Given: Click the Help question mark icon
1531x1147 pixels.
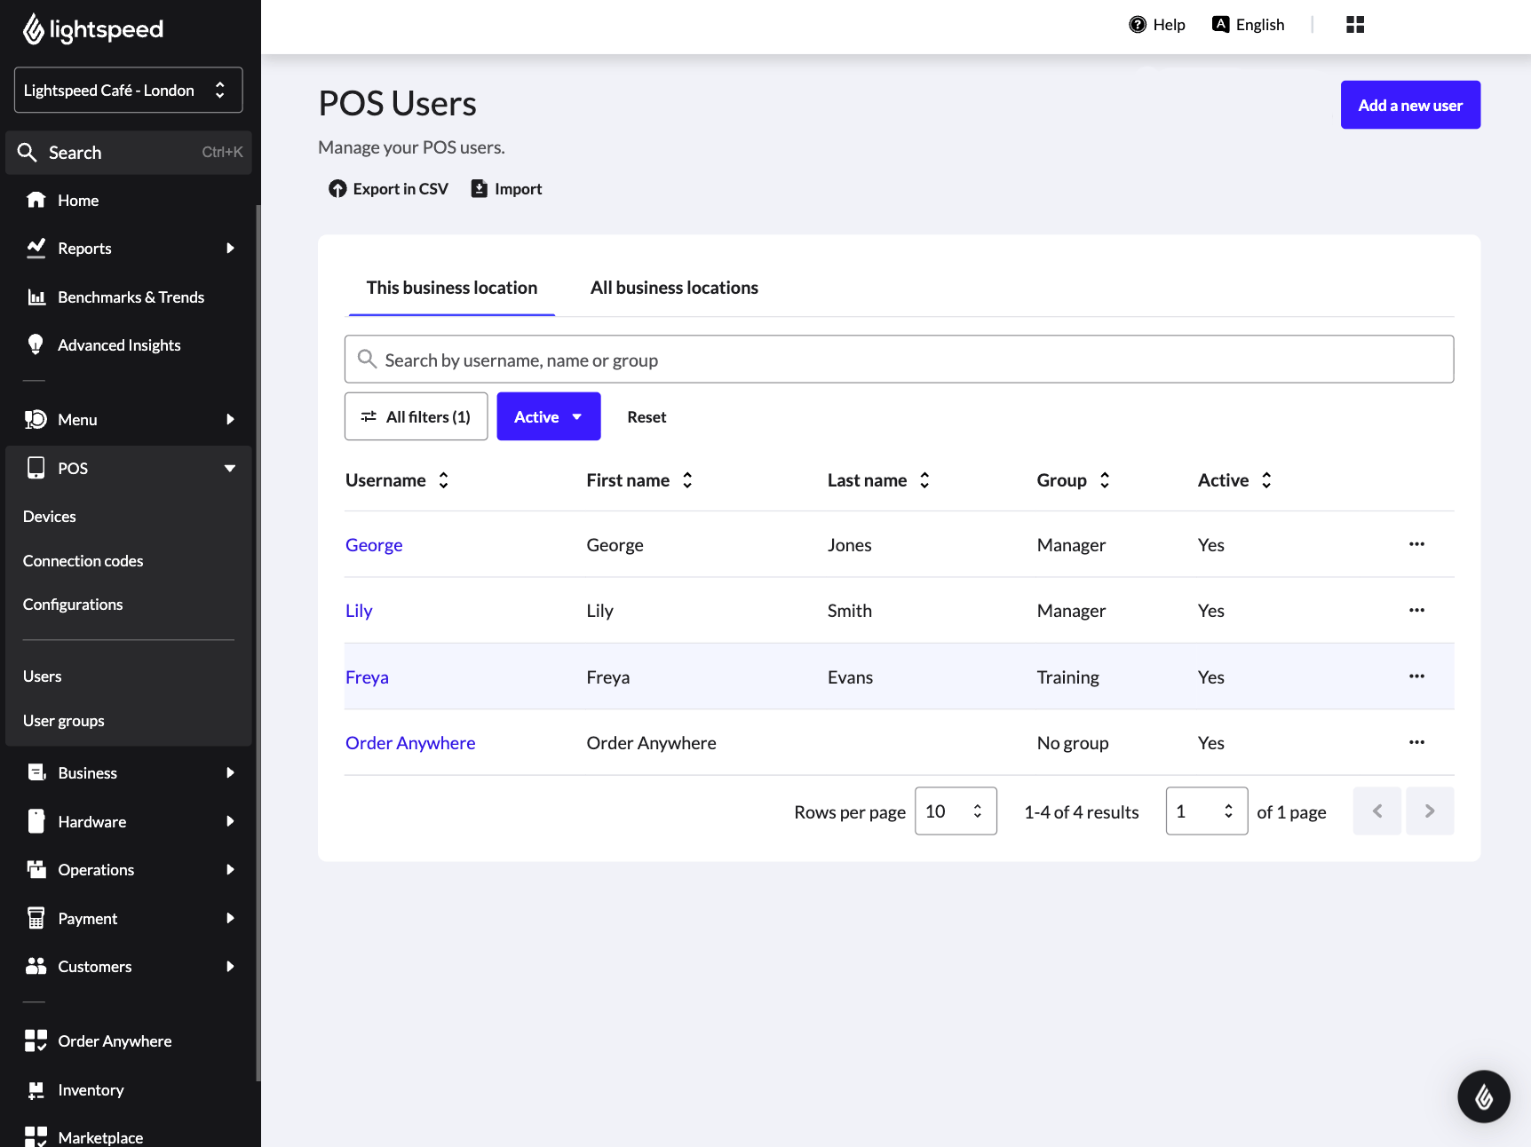Looking at the screenshot, I should point(1137,25).
